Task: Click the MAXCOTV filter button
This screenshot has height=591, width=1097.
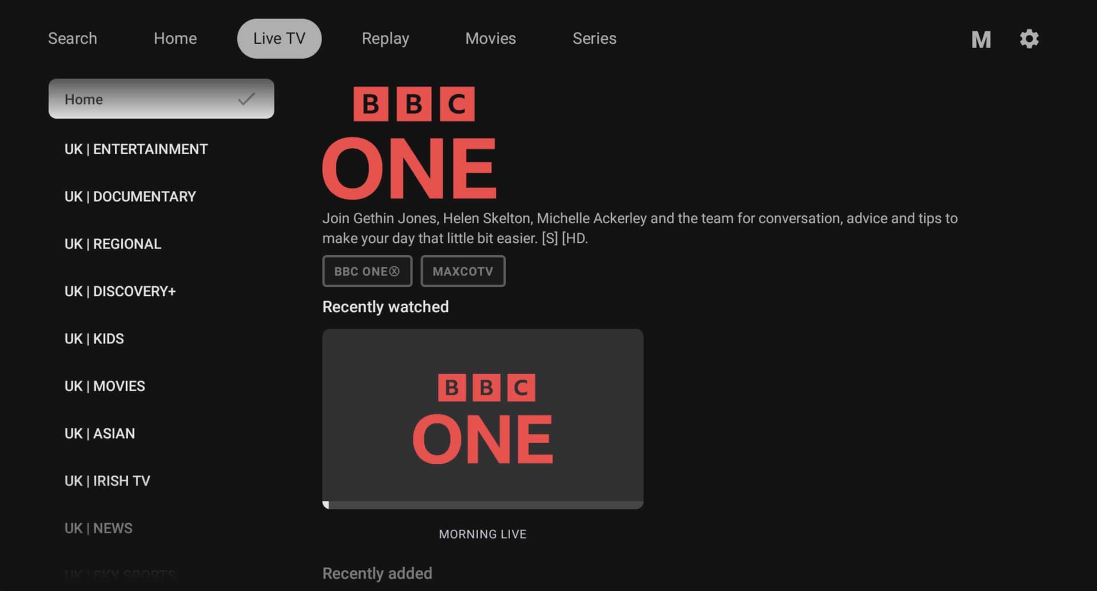Action: (x=463, y=271)
